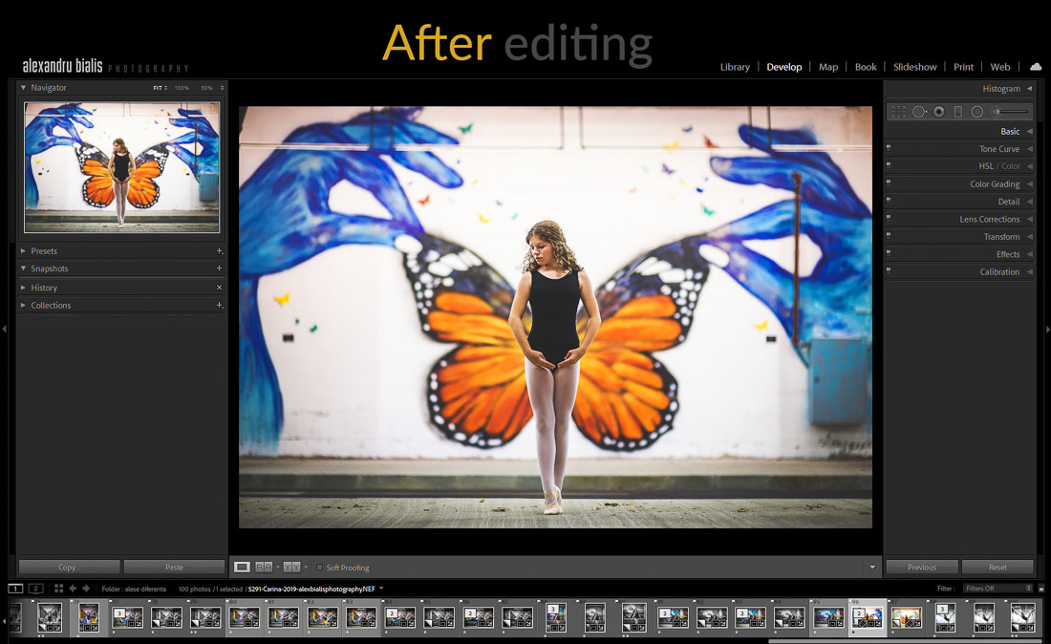Switch to the Slideshow module
Image resolution: width=1051 pixels, height=644 pixels.
point(915,67)
